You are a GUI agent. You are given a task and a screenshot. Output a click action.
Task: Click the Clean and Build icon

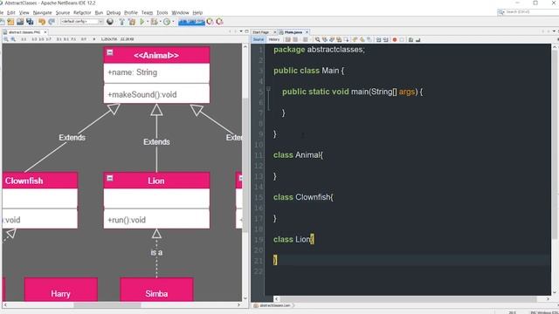[x=132, y=22]
